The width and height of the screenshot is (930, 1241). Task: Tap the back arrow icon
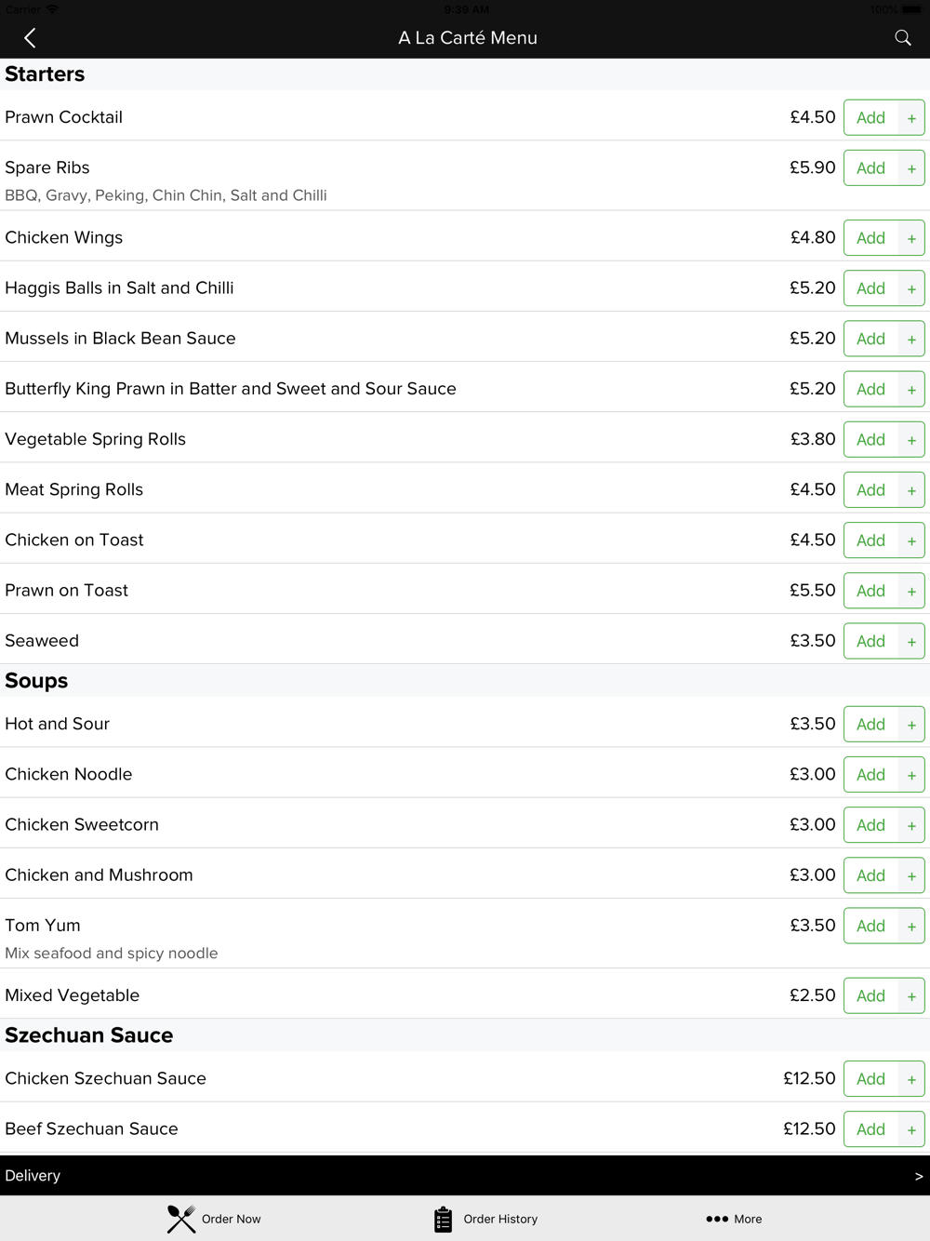pos(30,38)
